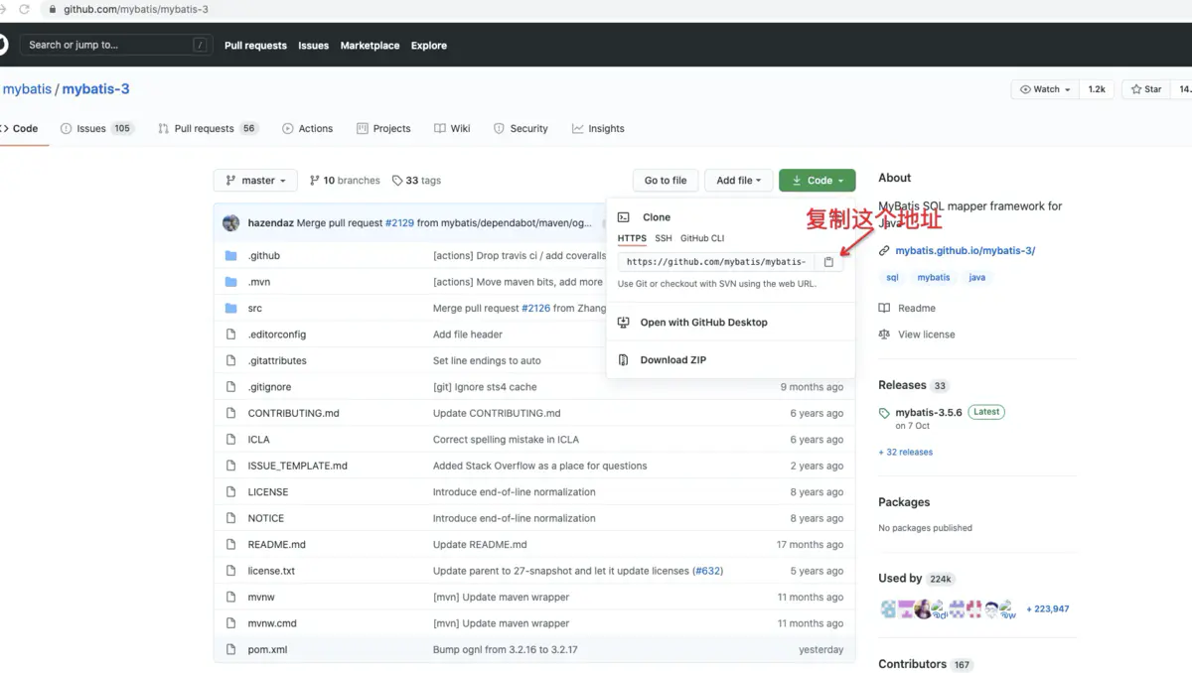Click the .github folder icon
The image size is (1192, 673).
(230, 256)
